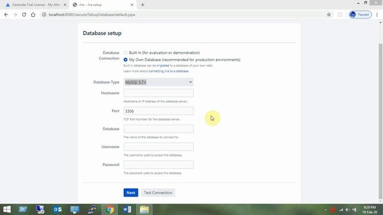Open Chrome's three-dot menu
This screenshot has height=215, width=383.
pyautogui.click(x=377, y=14)
